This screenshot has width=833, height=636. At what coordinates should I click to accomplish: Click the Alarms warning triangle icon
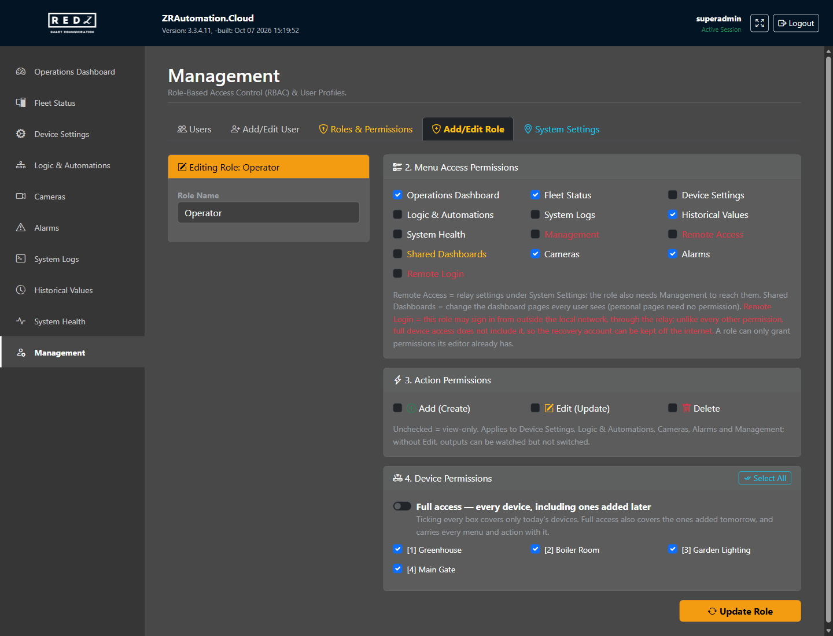(x=21, y=228)
